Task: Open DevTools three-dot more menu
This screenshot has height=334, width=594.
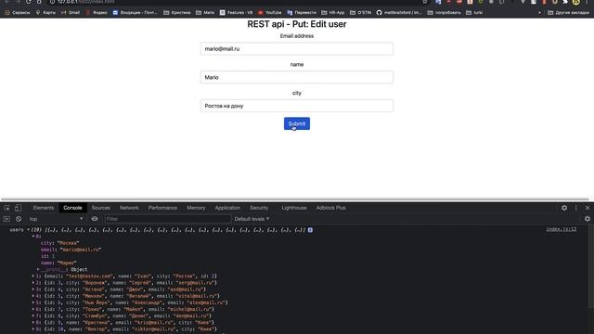Action: coord(576,208)
